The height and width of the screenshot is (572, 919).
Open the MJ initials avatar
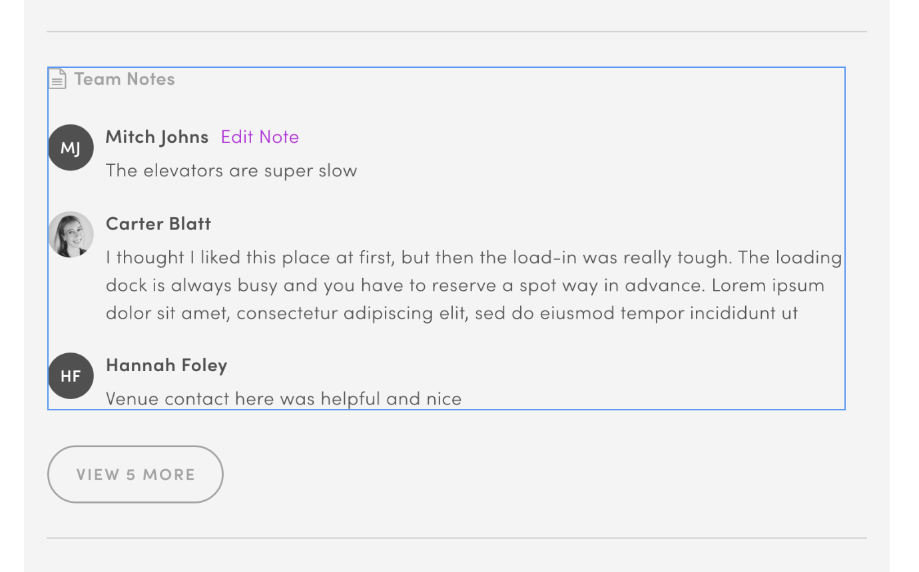(71, 148)
